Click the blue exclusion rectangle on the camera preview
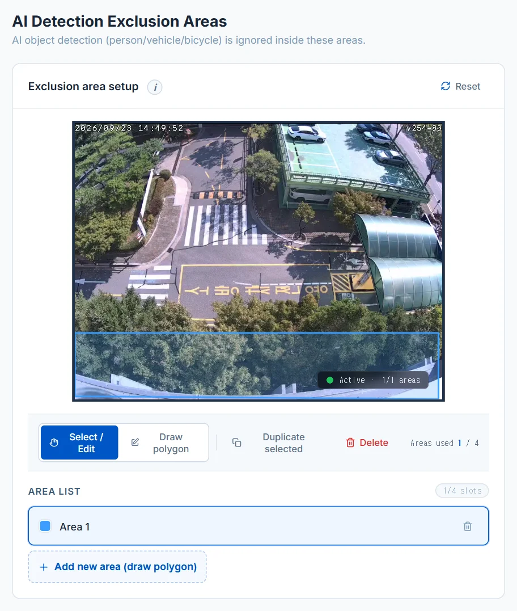Screen dimensions: 517x611 click(x=257, y=365)
